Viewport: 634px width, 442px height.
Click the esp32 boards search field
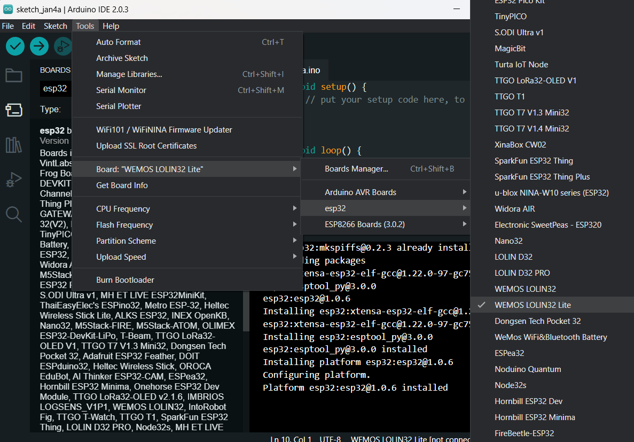pyautogui.click(x=56, y=88)
